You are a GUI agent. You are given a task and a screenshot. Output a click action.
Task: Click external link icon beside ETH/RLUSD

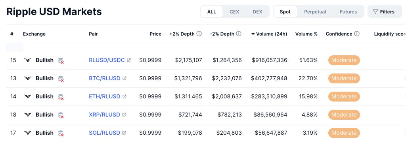(x=124, y=96)
